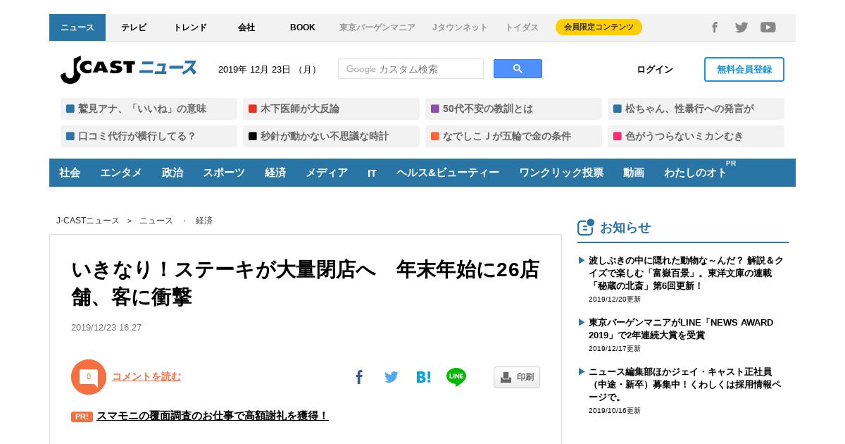Click the orange PR! badge
The height and width of the screenshot is (444, 845).
tap(82, 417)
